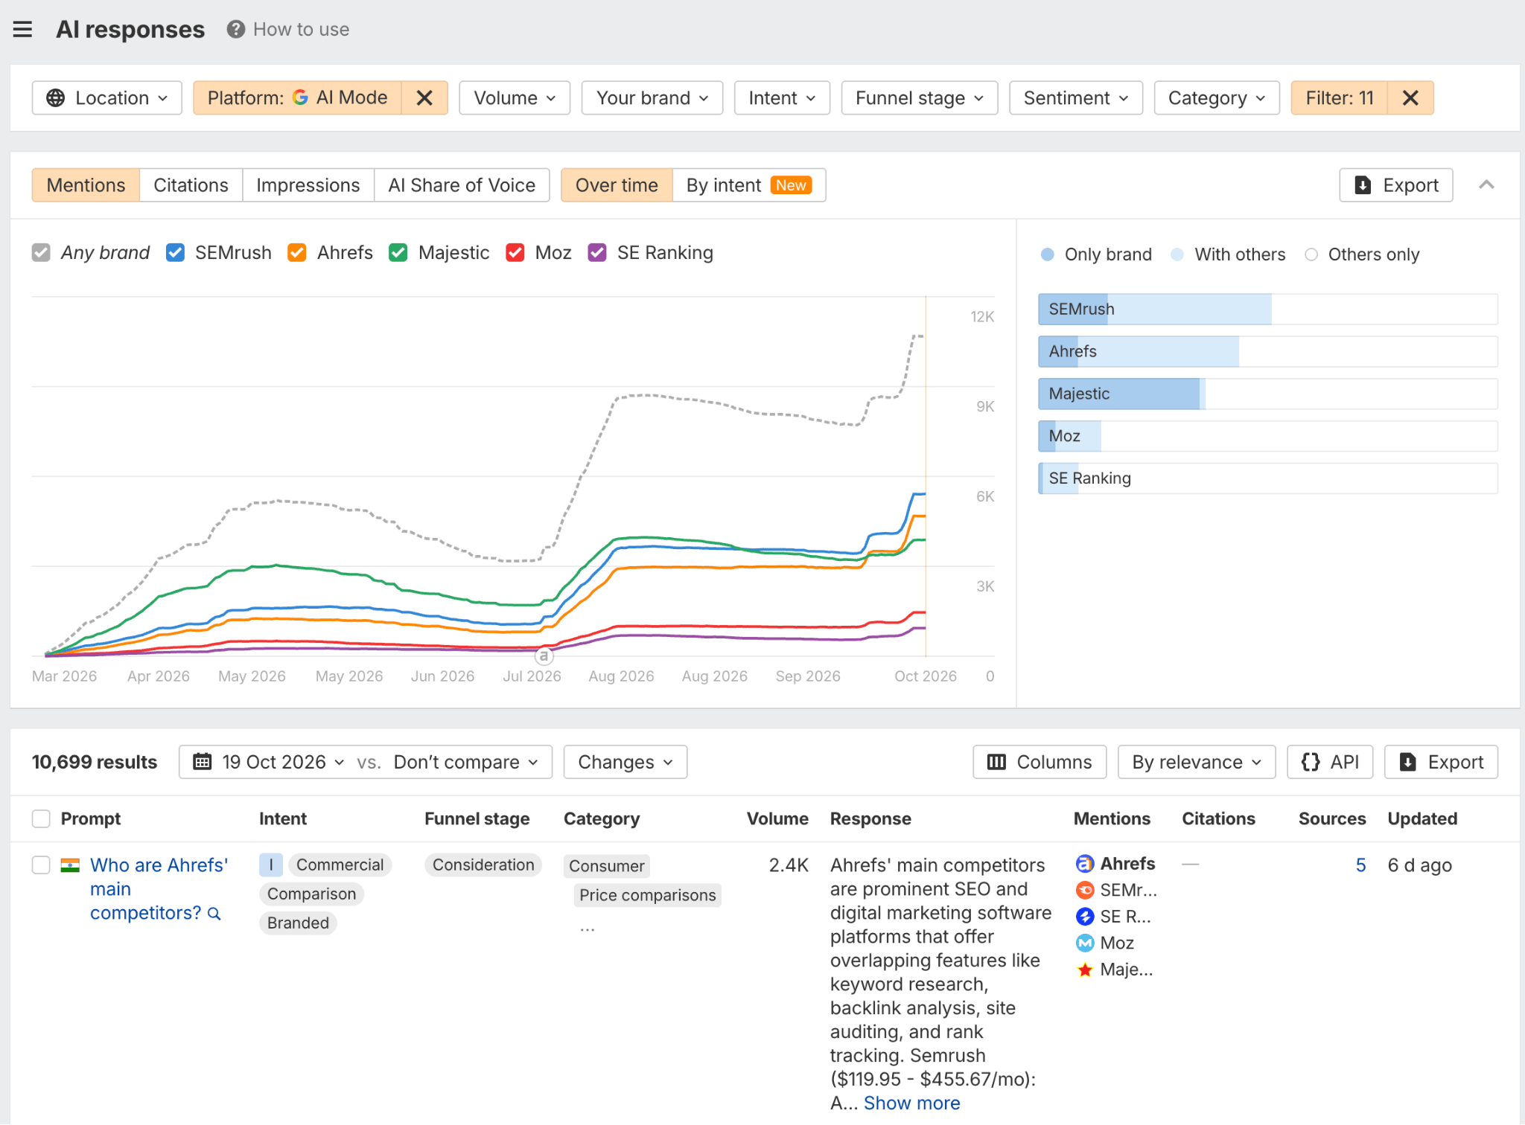Image resolution: width=1525 pixels, height=1125 pixels.
Task: Click the SEMrush logo in Mentions column
Action: (1085, 890)
